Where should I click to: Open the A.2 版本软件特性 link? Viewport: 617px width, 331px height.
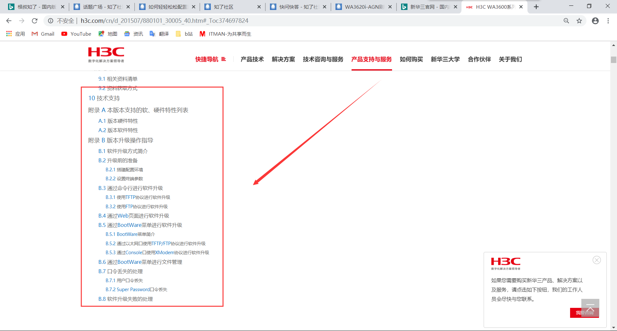click(118, 130)
